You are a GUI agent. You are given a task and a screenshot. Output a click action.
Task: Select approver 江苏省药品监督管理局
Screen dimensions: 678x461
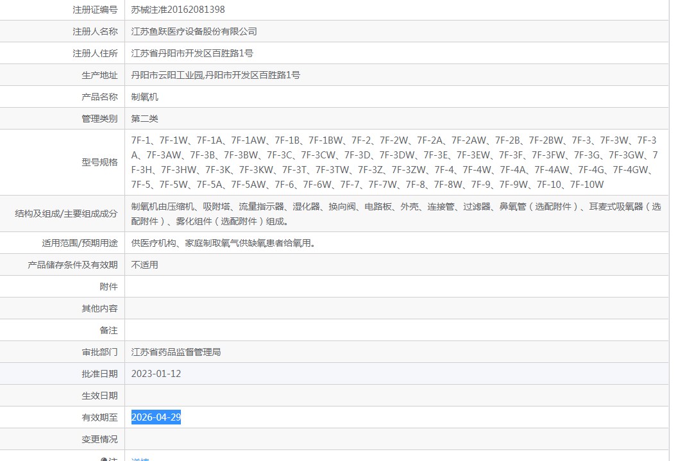pyautogui.click(x=176, y=352)
